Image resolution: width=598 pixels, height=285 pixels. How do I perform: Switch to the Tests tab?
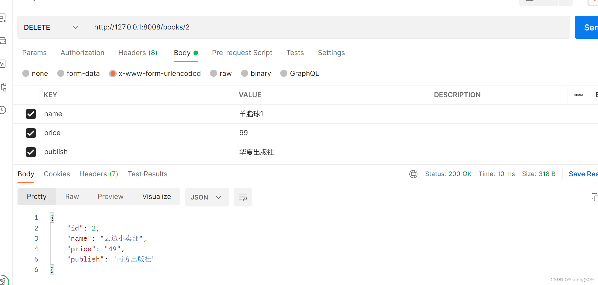tap(295, 53)
